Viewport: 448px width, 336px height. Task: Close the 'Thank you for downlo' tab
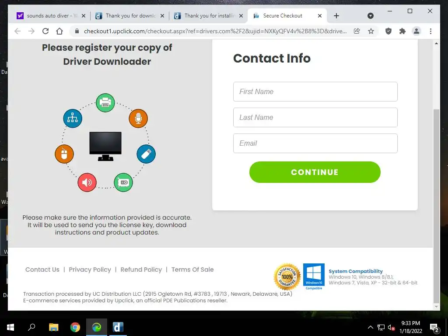click(x=162, y=16)
